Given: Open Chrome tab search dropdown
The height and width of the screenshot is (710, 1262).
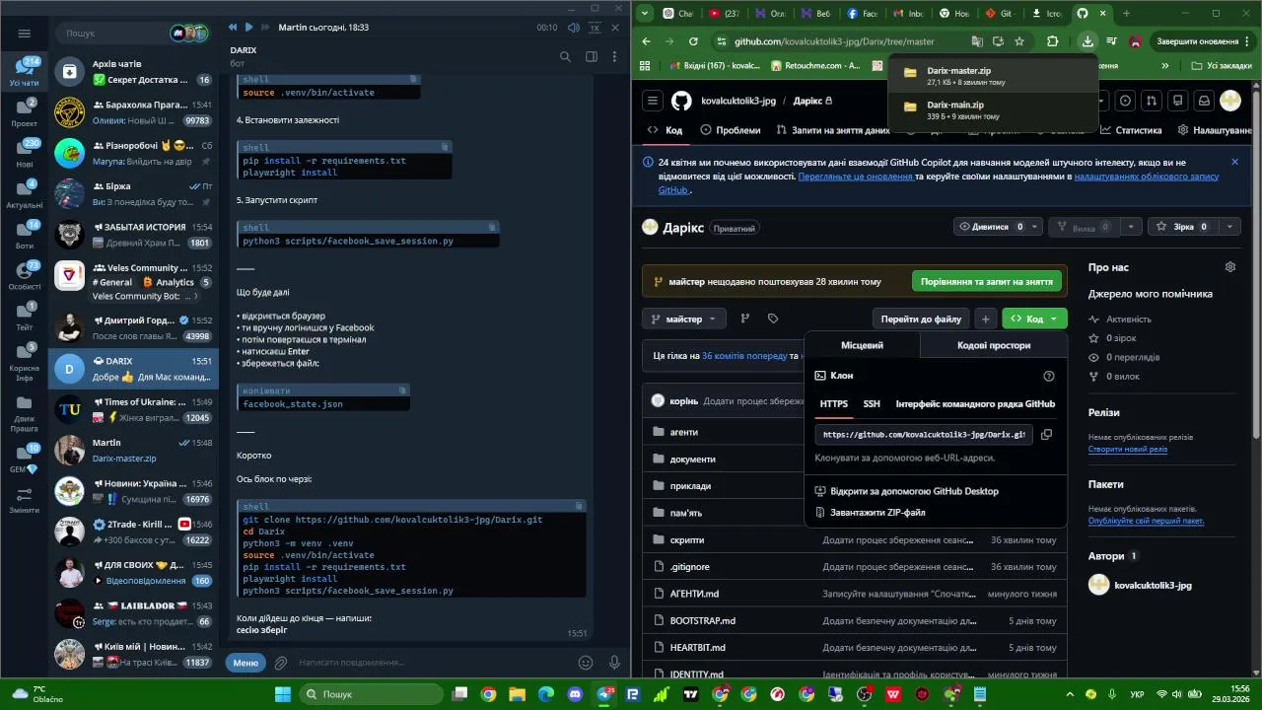Looking at the screenshot, I should click(x=644, y=13).
